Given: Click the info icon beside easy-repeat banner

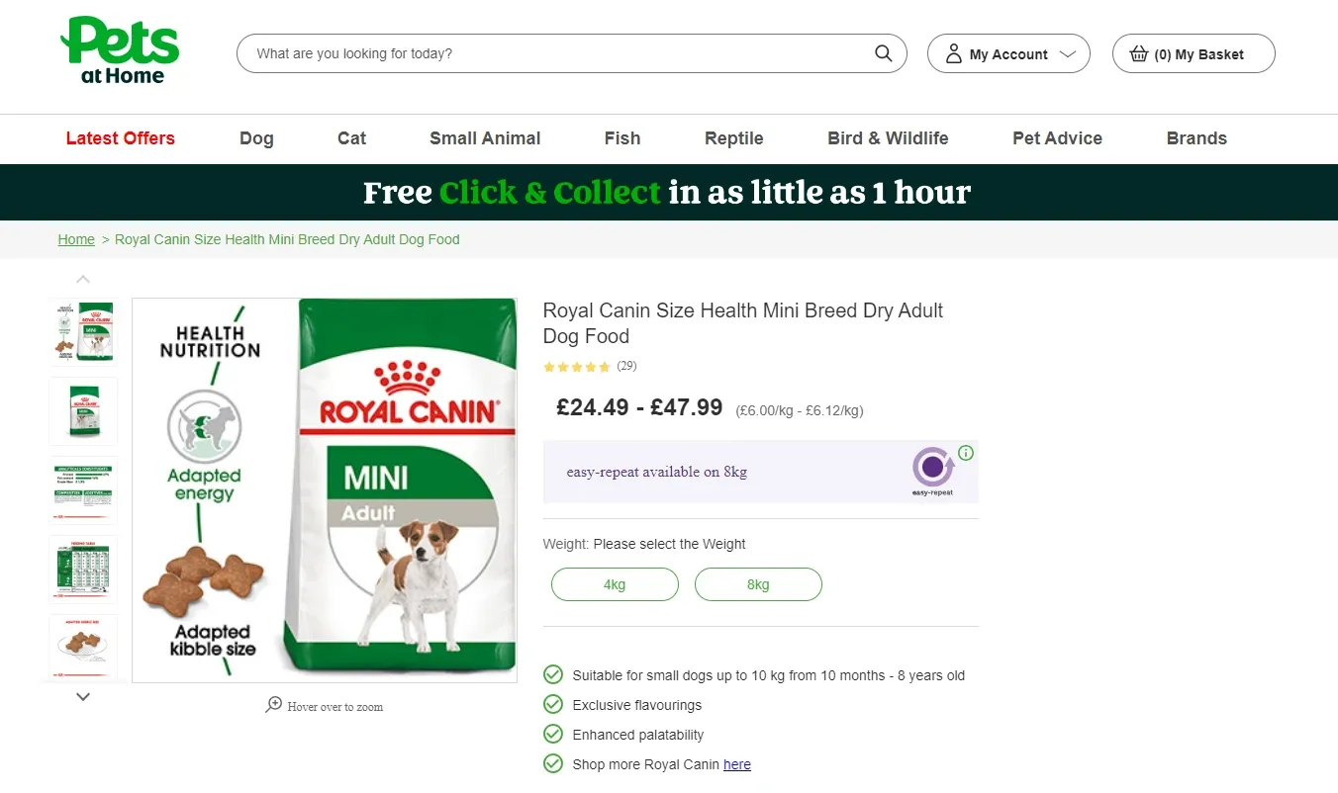Looking at the screenshot, I should 966,453.
